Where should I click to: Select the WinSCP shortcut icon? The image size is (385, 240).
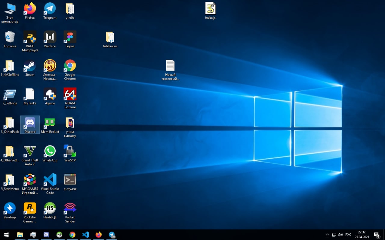(70, 154)
